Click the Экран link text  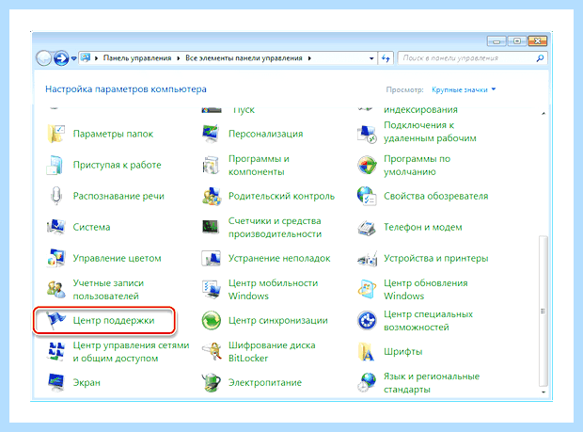pyautogui.click(x=87, y=382)
